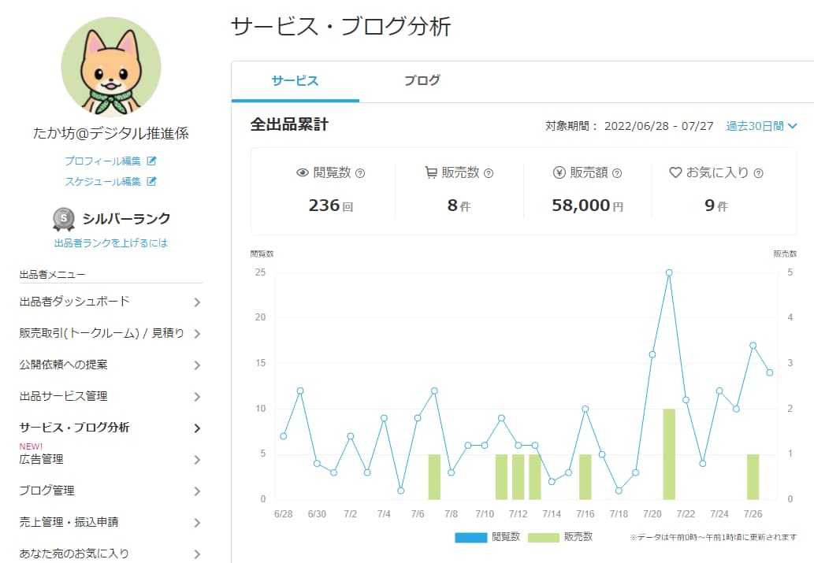This screenshot has height=563, width=814.
Task: Open 出品サービス管理 menu item
Action: click(110, 396)
